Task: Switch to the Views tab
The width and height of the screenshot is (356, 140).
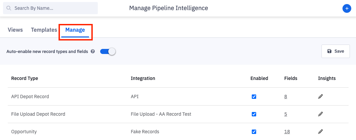Action: [15, 30]
